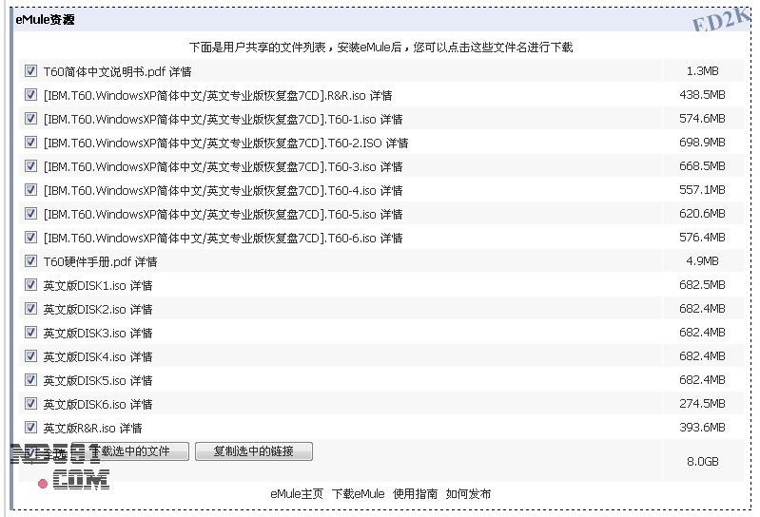Uncheck the 英文版DISK1.iso checkbox

pyautogui.click(x=30, y=285)
